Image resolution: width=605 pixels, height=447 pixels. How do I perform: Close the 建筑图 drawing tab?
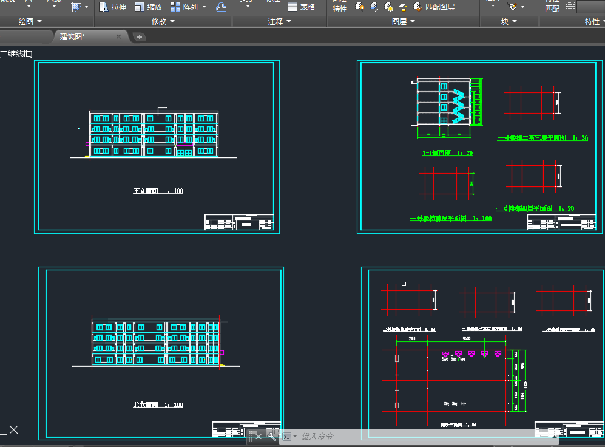118,37
